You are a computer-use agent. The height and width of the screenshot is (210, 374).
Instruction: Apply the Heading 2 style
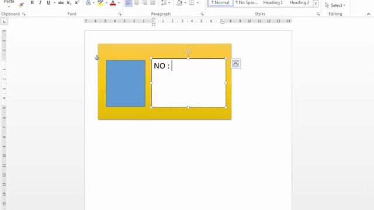[x=299, y=3]
